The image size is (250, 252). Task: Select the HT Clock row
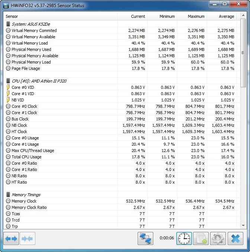(x=121, y=132)
